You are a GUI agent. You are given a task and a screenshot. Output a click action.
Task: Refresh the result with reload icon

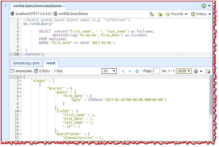point(137,71)
